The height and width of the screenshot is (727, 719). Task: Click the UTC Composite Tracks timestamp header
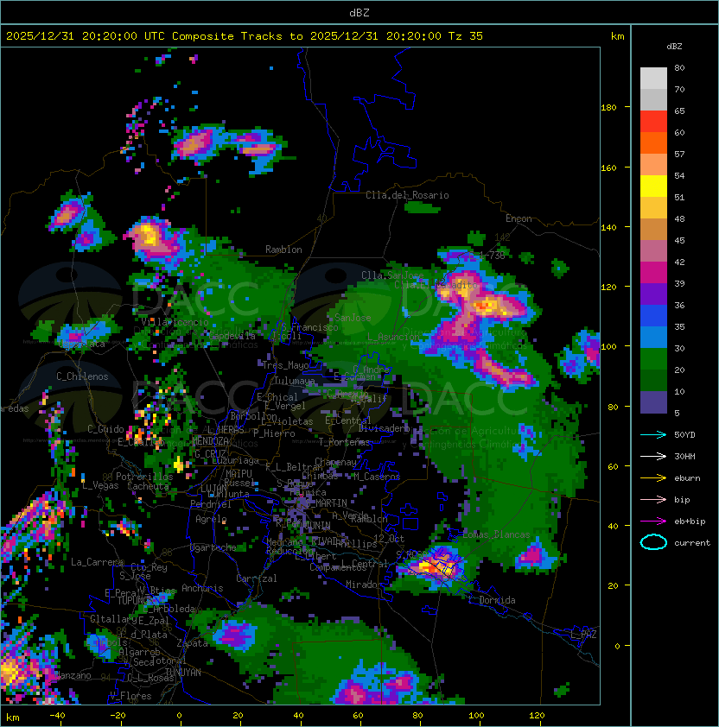(244, 35)
